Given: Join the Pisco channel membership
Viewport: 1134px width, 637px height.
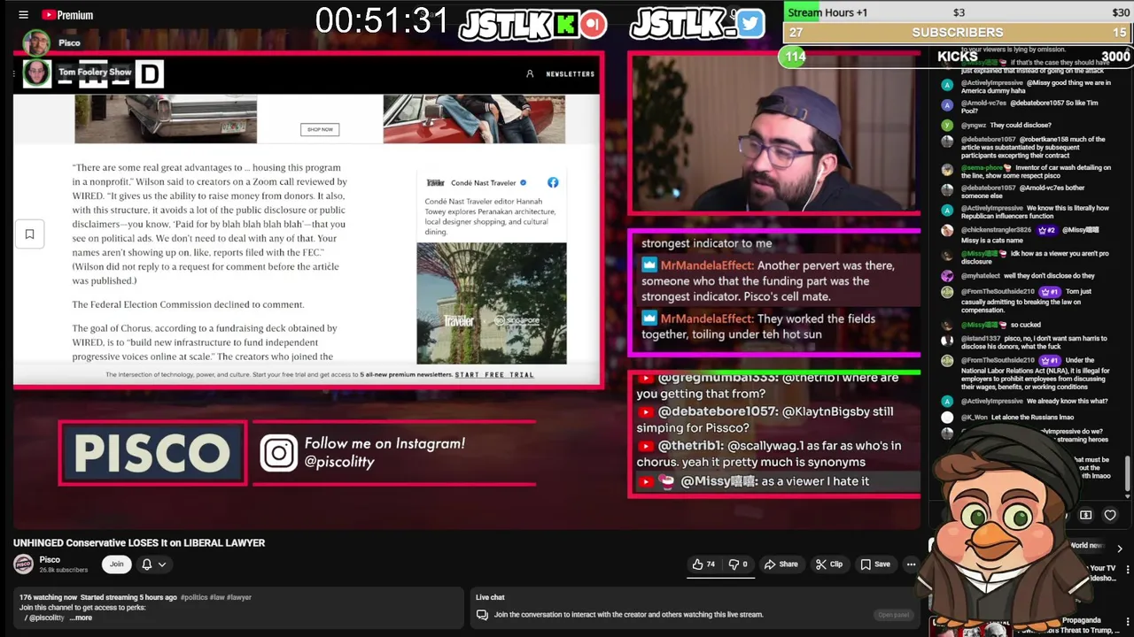Looking at the screenshot, I should 116,564.
